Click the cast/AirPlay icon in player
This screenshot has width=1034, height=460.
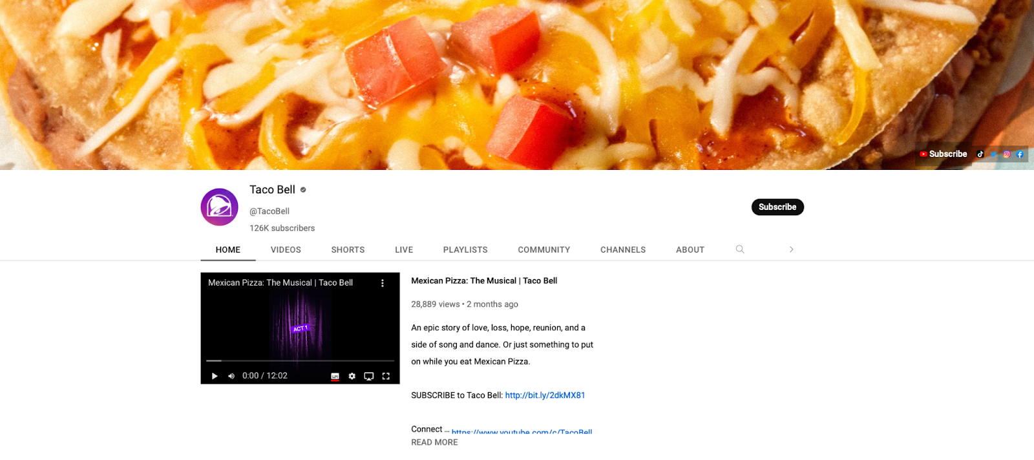click(x=369, y=376)
